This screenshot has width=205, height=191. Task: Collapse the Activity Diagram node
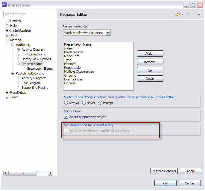click(x=19, y=49)
